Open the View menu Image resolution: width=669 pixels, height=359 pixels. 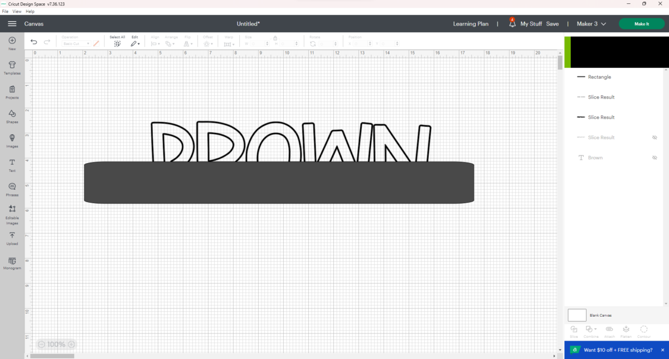tap(17, 11)
